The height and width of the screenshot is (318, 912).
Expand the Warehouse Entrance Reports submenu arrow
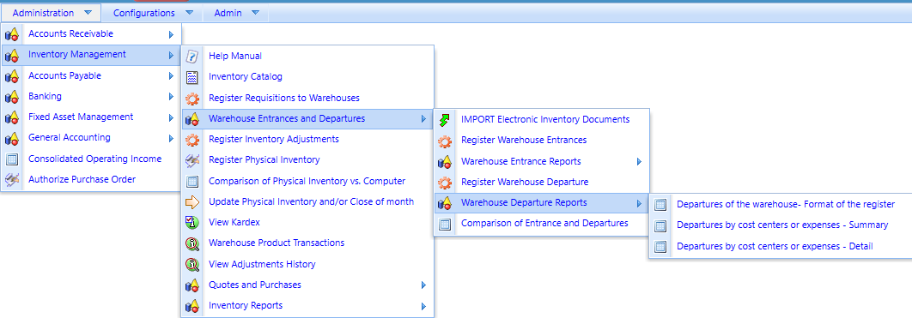point(639,161)
